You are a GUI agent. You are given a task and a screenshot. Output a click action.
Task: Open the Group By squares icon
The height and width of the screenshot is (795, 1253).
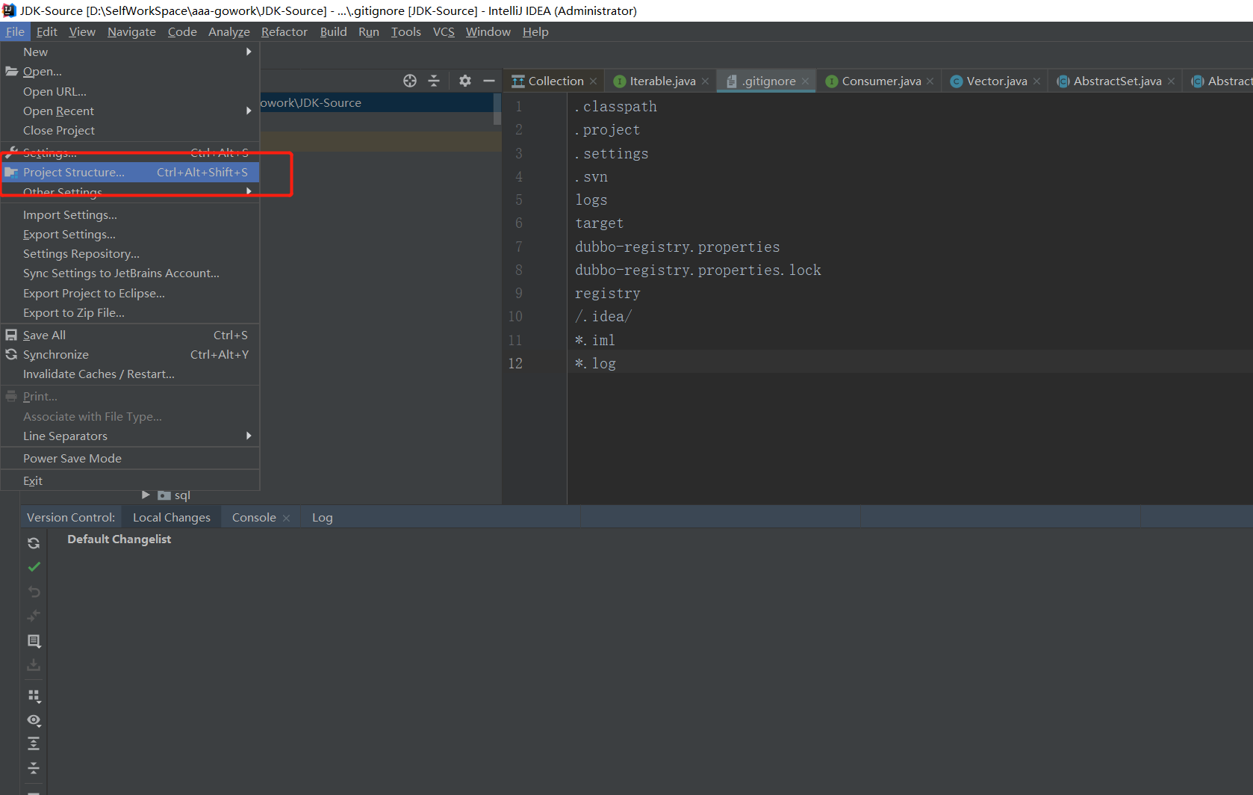pyautogui.click(x=34, y=696)
